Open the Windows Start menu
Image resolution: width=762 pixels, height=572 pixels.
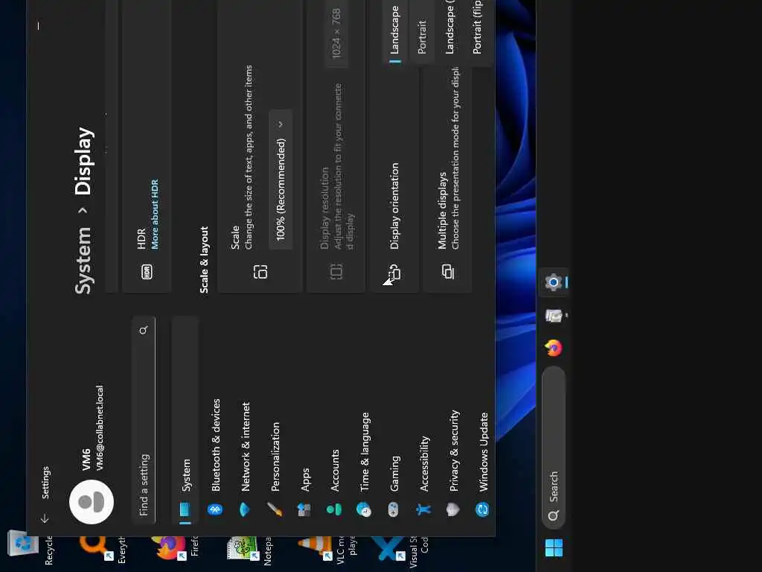(554, 547)
